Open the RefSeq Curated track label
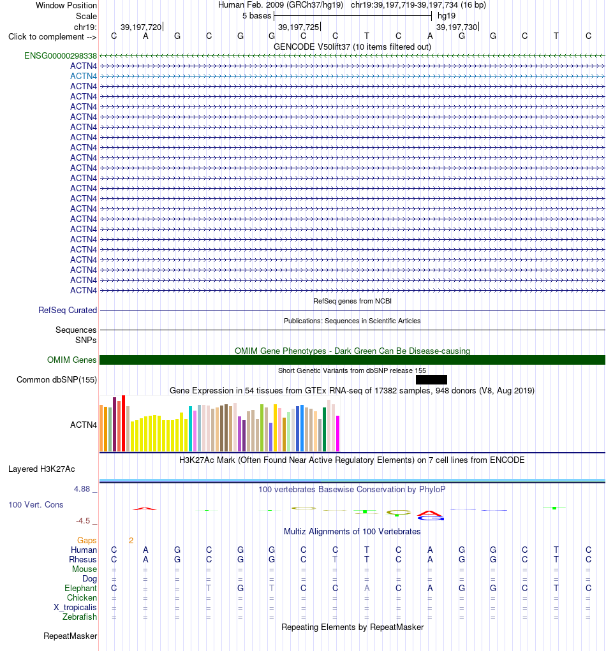Viewport: 606px width, 651px height. click(x=67, y=310)
